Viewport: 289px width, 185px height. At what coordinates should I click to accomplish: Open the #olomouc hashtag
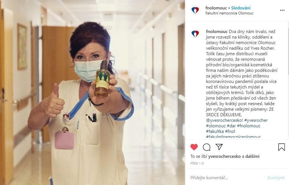216,126
